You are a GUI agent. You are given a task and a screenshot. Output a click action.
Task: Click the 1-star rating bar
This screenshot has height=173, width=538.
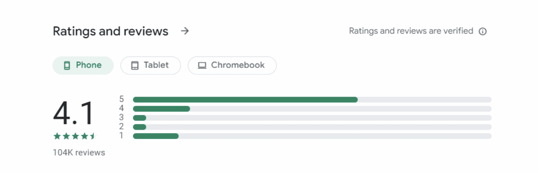tap(312, 136)
